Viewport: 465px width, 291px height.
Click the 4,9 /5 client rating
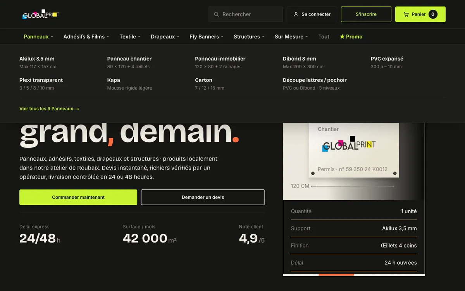pyautogui.click(x=252, y=234)
